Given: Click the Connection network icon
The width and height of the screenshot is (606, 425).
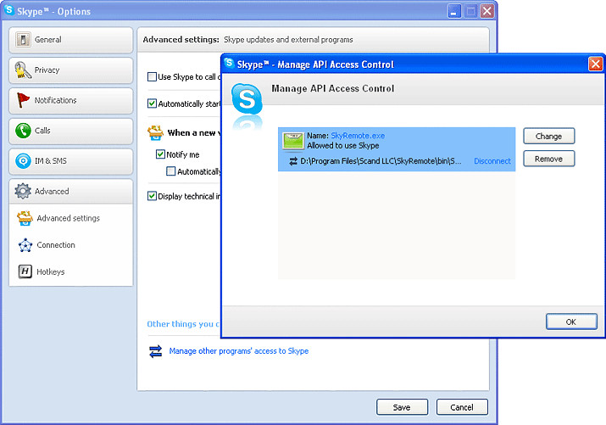Looking at the screenshot, I should 25,245.
